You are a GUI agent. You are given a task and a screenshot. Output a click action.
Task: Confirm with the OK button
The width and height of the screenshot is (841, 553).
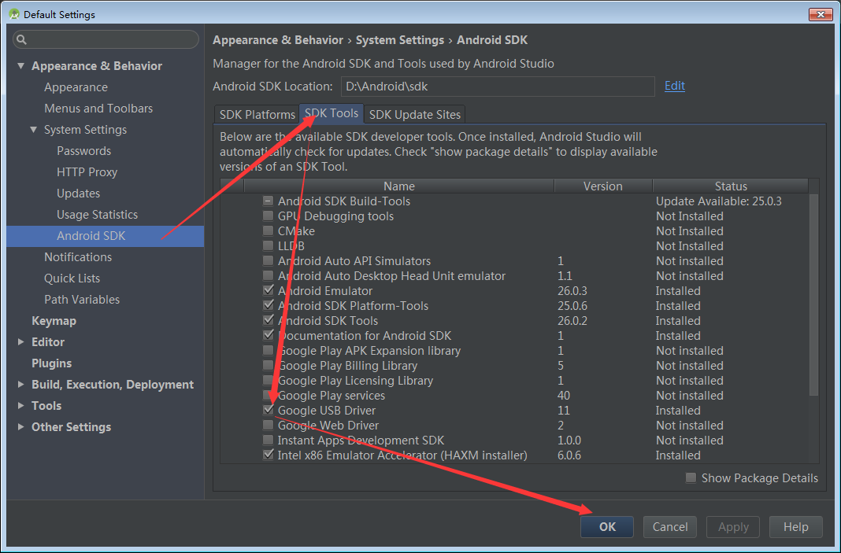point(606,527)
